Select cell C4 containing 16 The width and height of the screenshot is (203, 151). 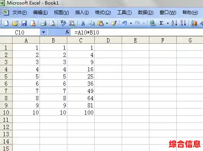[81, 69]
